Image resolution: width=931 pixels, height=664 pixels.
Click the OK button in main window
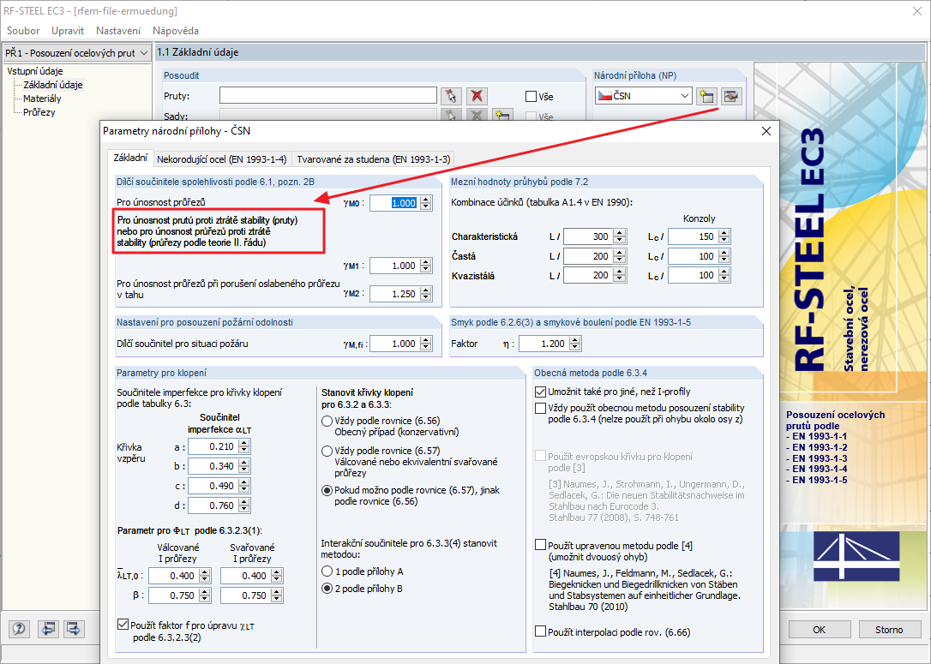click(820, 630)
